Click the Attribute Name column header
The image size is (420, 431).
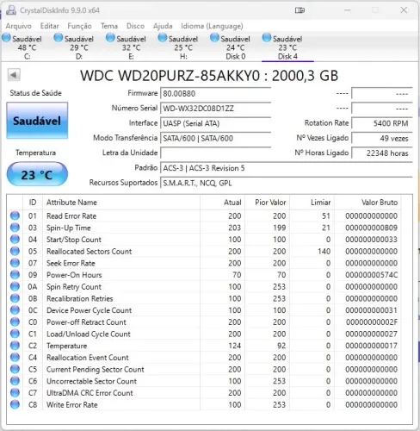tap(121, 203)
